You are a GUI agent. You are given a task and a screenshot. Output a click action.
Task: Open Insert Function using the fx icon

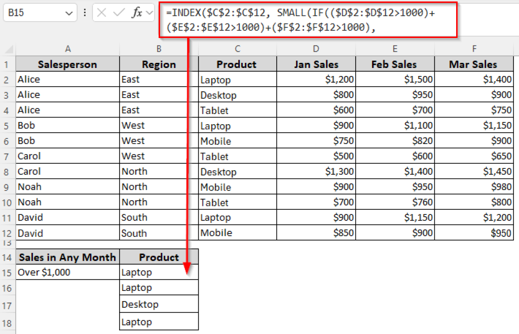click(137, 12)
